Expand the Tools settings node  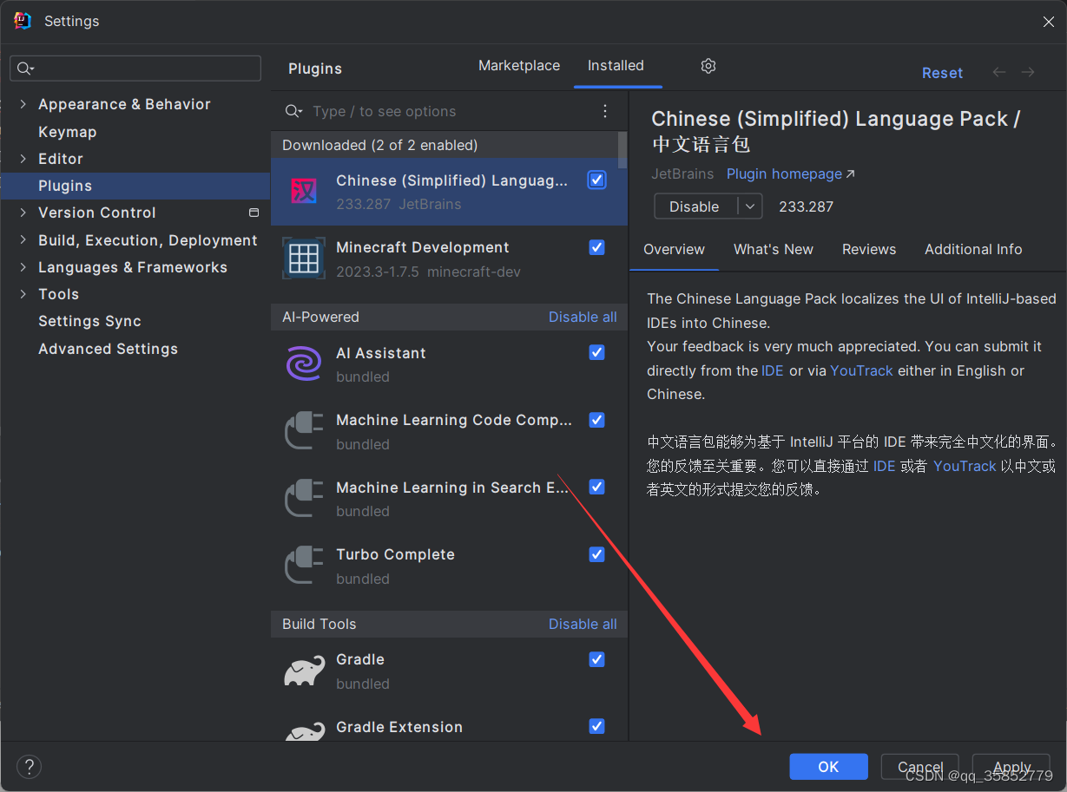(23, 294)
